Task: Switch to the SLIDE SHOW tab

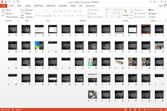Action: tap(63, 6)
